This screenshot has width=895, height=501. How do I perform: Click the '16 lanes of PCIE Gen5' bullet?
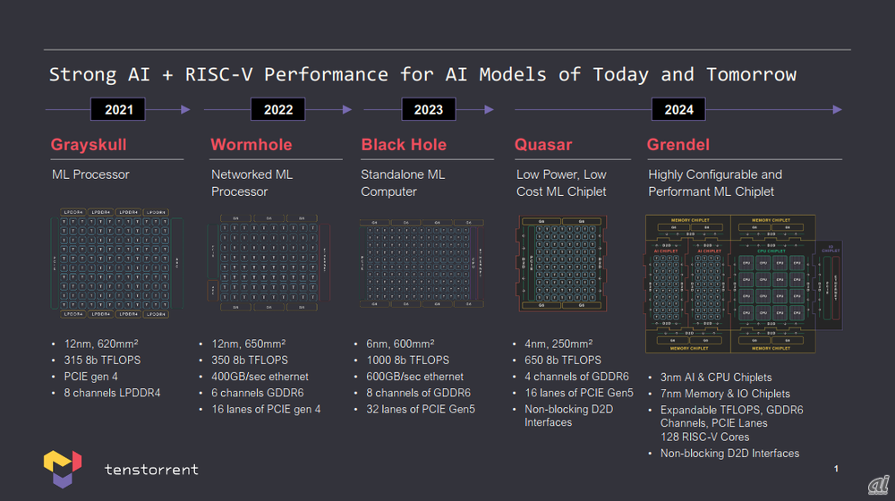pyautogui.click(x=579, y=393)
